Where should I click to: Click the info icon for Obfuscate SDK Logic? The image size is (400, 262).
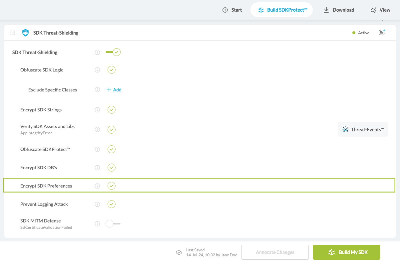(x=97, y=70)
